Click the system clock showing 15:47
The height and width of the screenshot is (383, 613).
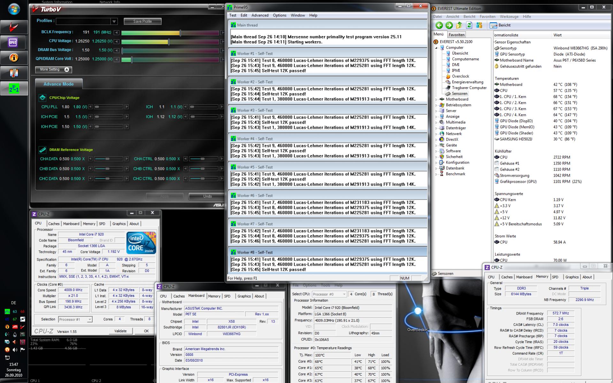[x=13, y=364]
